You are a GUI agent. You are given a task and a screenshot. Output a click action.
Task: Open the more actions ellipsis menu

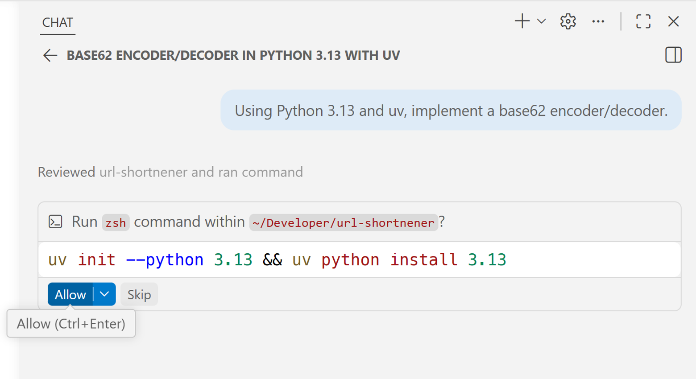click(599, 21)
